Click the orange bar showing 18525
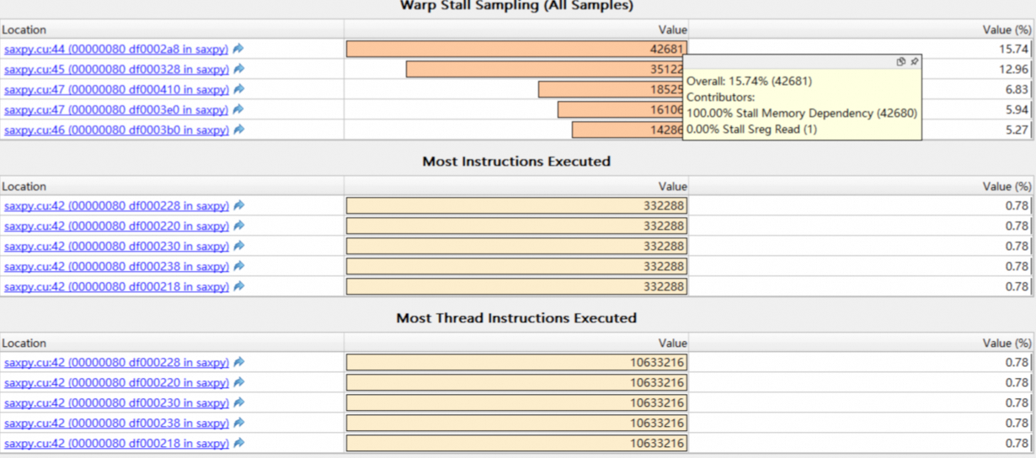 pos(606,89)
